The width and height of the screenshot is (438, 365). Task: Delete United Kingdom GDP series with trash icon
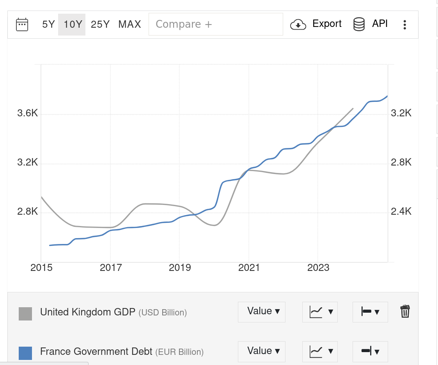(x=405, y=312)
